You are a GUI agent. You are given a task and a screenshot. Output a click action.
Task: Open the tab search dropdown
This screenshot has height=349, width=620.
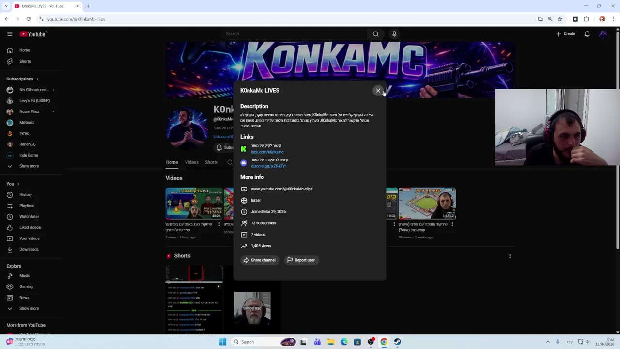tap(5, 6)
